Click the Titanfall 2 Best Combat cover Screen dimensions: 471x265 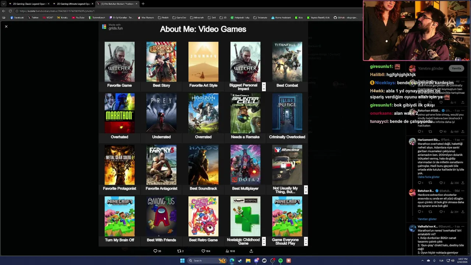pyautogui.click(x=287, y=62)
